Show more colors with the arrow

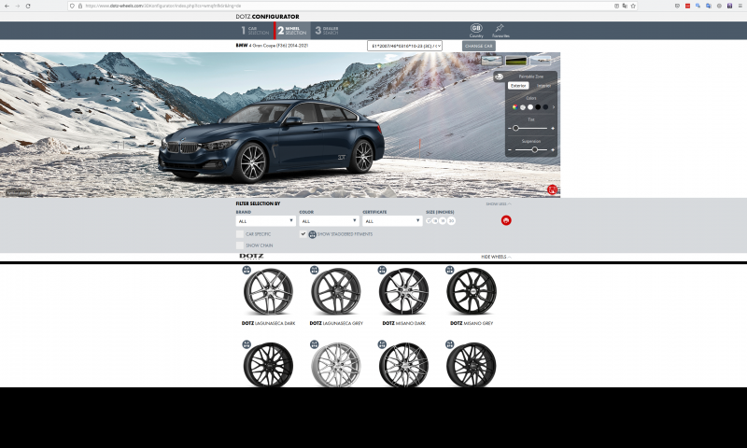553,107
